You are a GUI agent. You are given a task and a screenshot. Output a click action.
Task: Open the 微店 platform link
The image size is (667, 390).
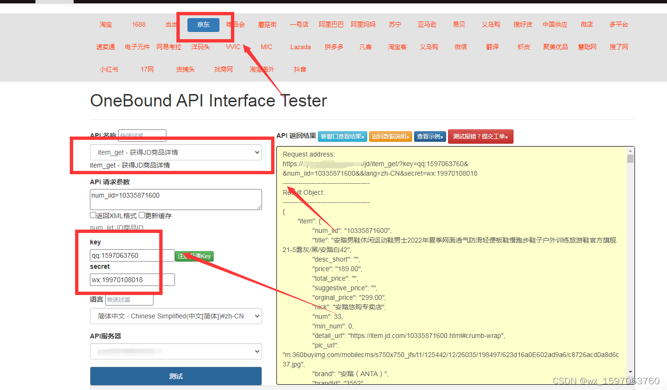pyautogui.click(x=587, y=24)
